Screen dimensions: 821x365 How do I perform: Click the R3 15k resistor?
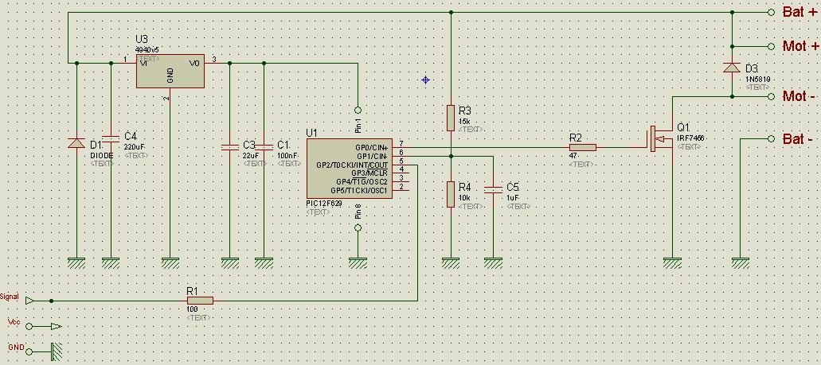(x=451, y=115)
